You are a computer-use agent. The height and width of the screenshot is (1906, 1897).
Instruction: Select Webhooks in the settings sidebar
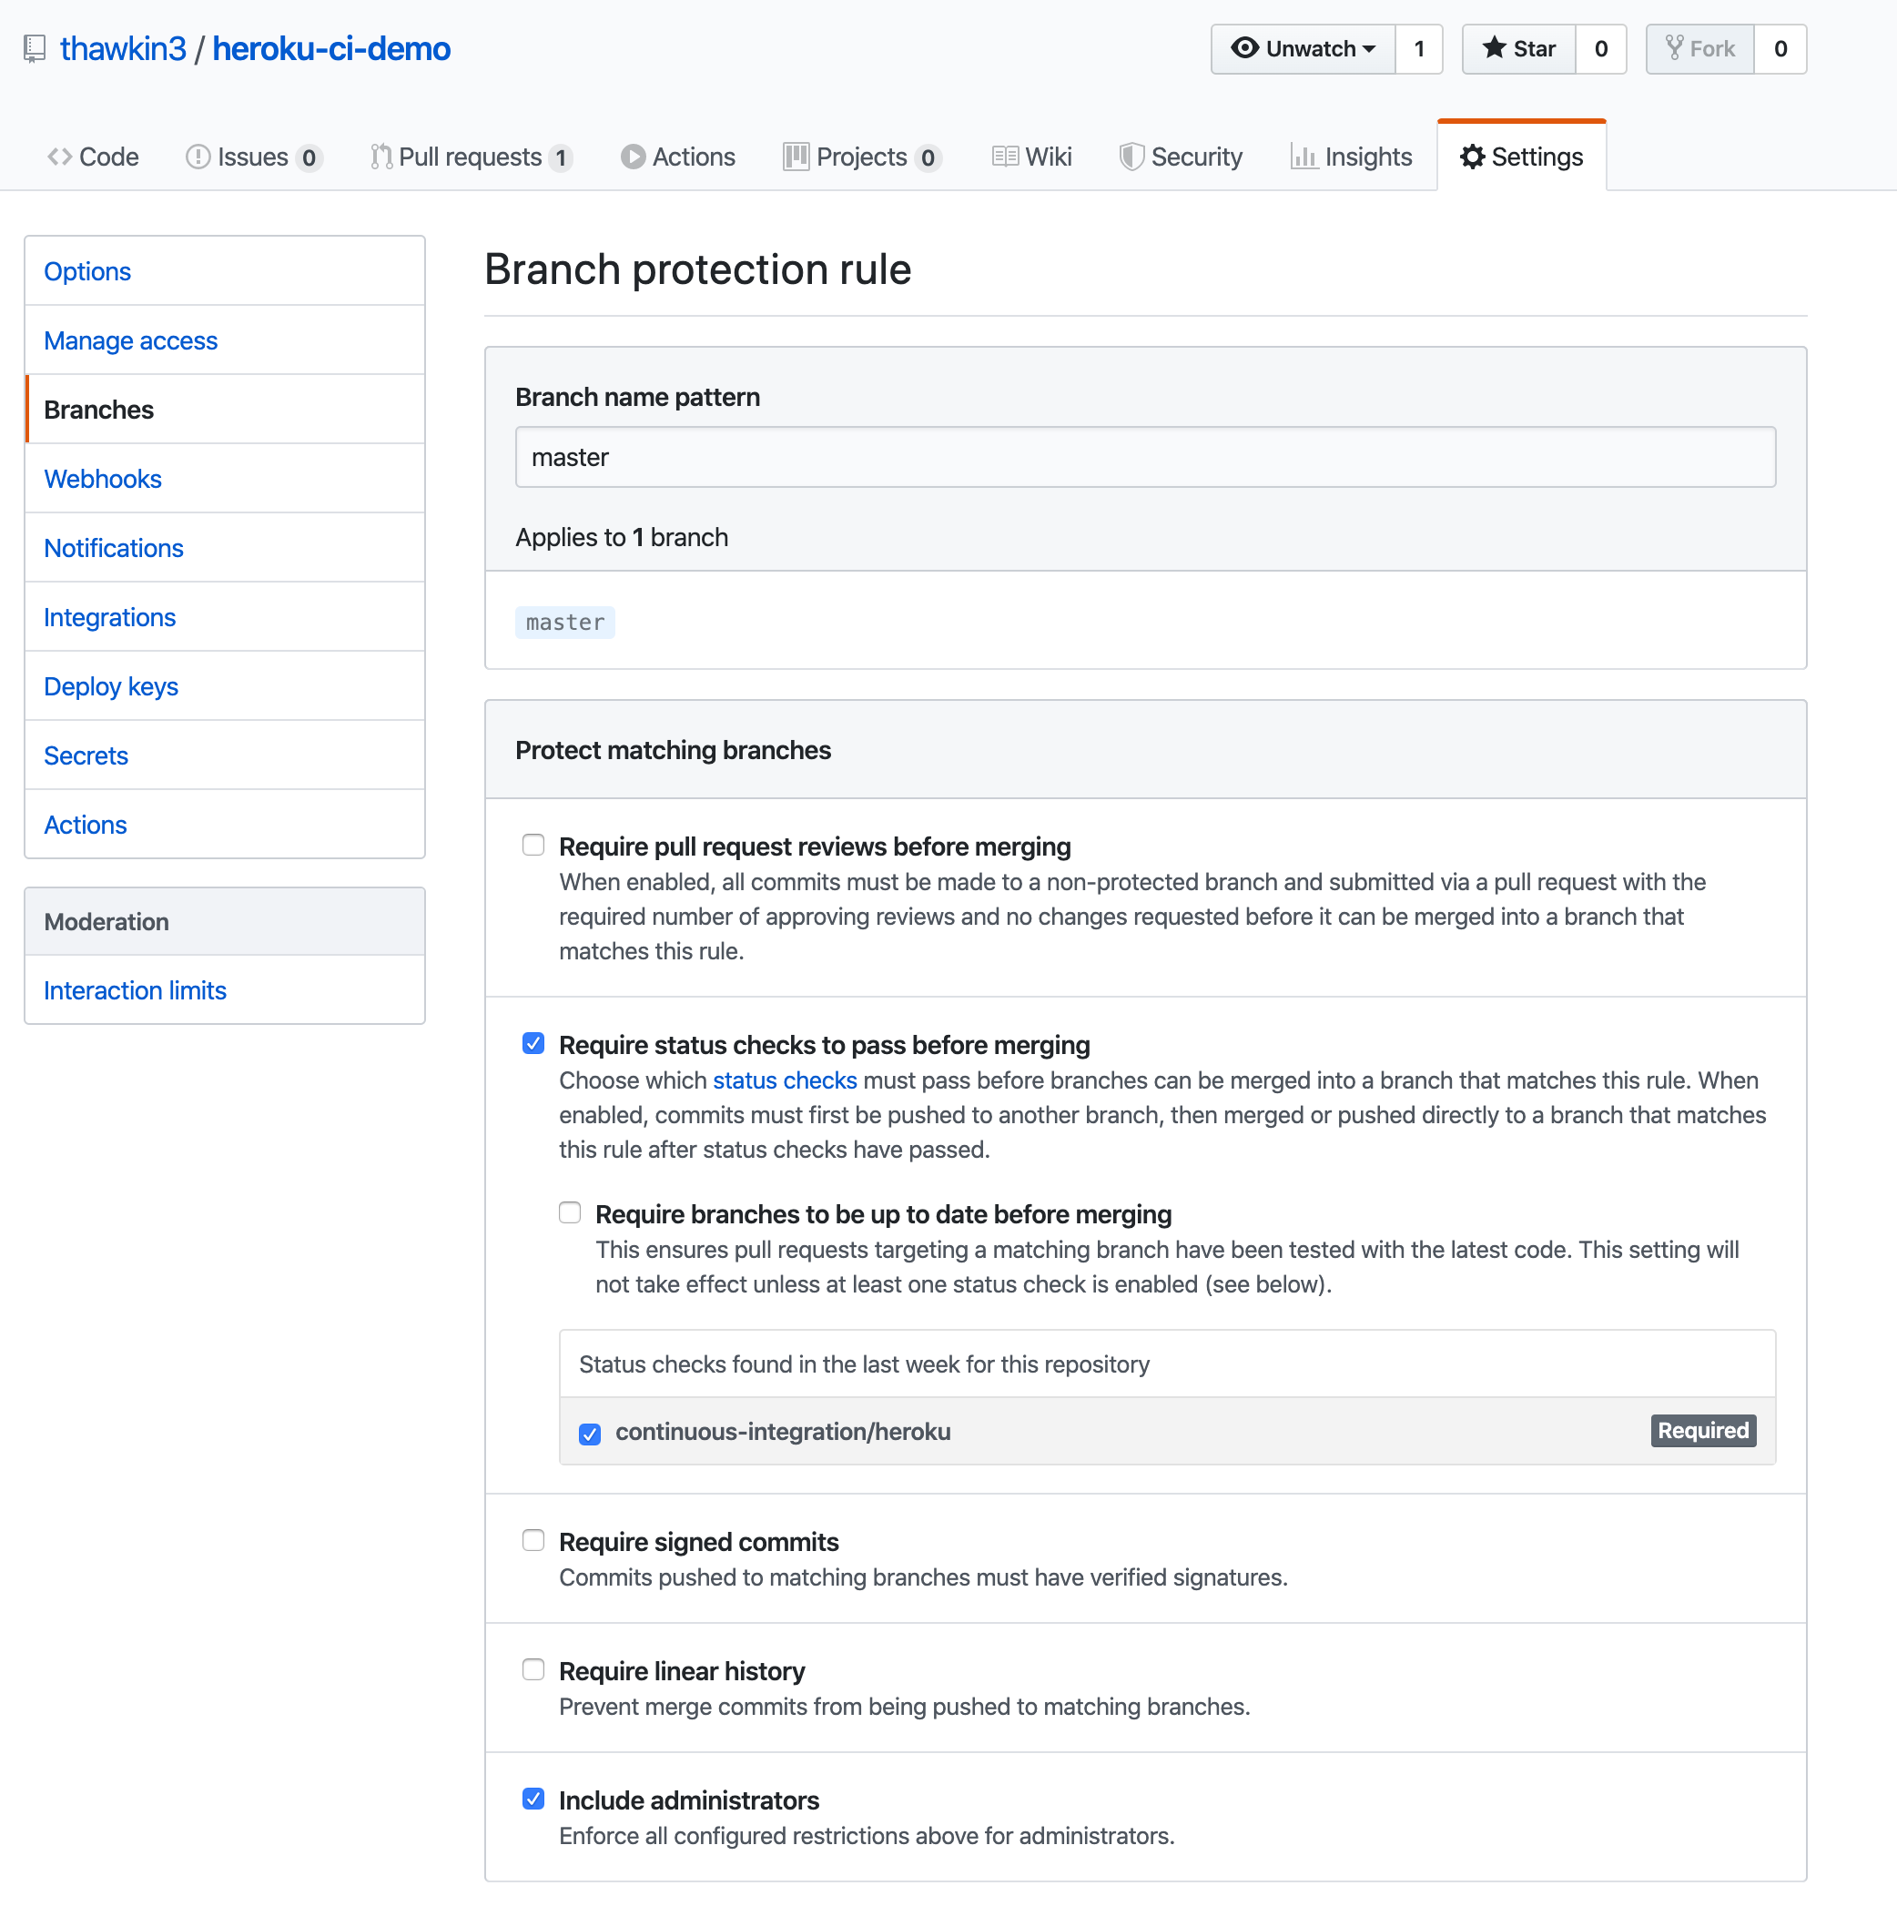(103, 479)
